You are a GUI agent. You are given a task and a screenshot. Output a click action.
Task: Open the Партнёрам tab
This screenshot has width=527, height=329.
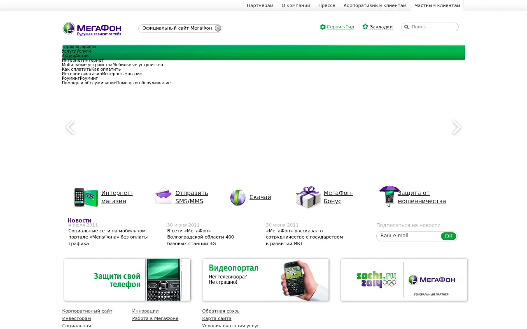pos(260,5)
